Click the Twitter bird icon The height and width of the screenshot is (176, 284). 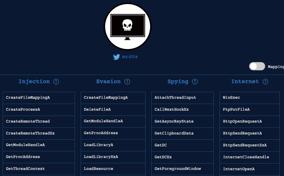(116, 57)
